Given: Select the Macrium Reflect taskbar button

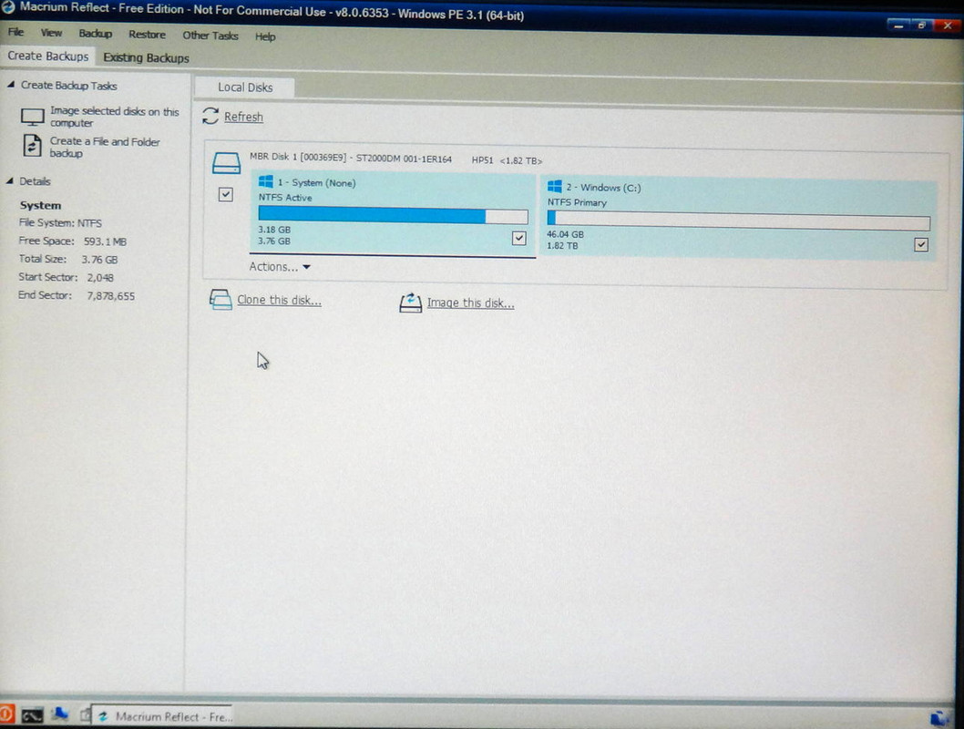Looking at the screenshot, I should tap(161, 715).
